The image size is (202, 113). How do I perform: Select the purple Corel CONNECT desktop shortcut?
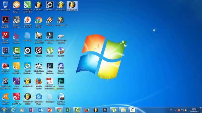click(16, 84)
